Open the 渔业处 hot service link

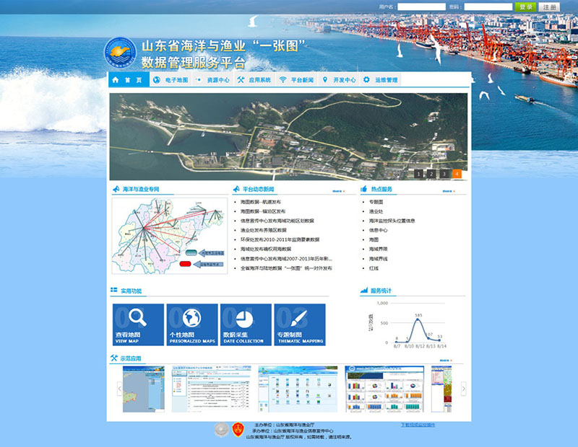[376, 211]
